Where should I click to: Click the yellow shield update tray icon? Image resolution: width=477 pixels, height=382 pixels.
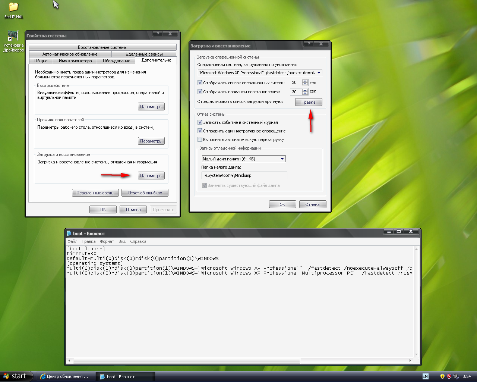[x=442, y=376]
